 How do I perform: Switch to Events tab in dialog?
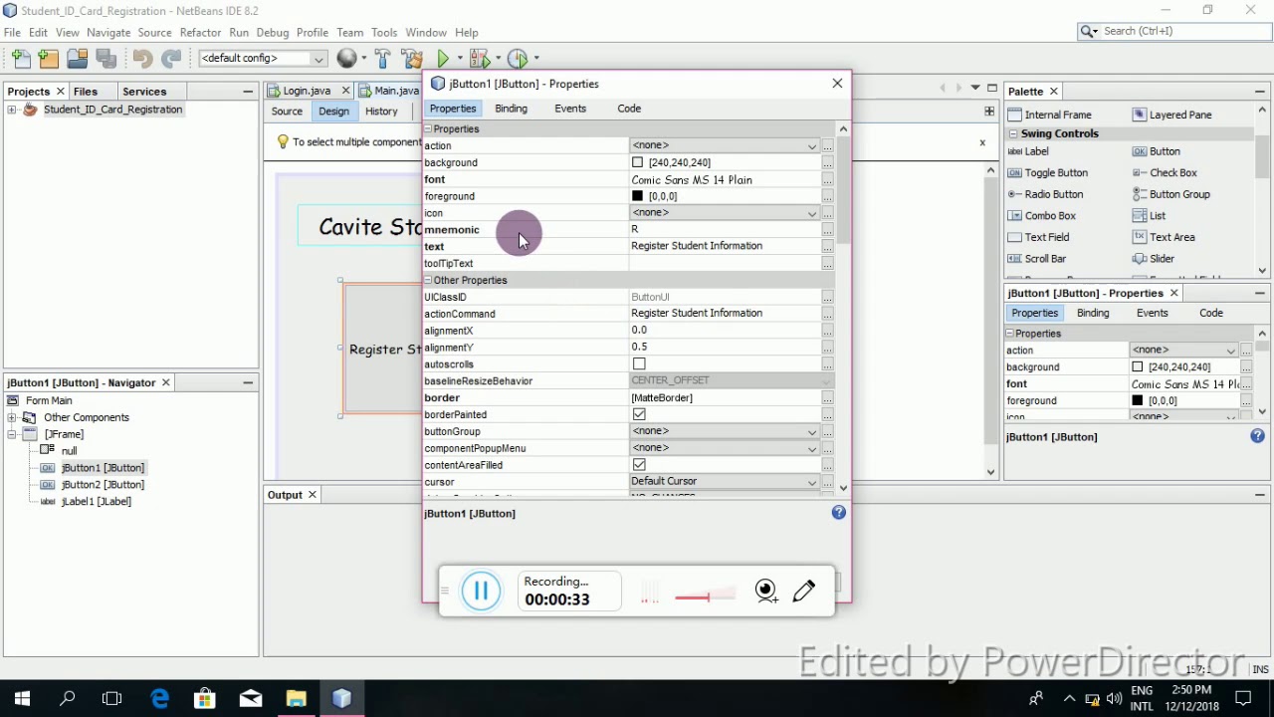pyautogui.click(x=570, y=109)
